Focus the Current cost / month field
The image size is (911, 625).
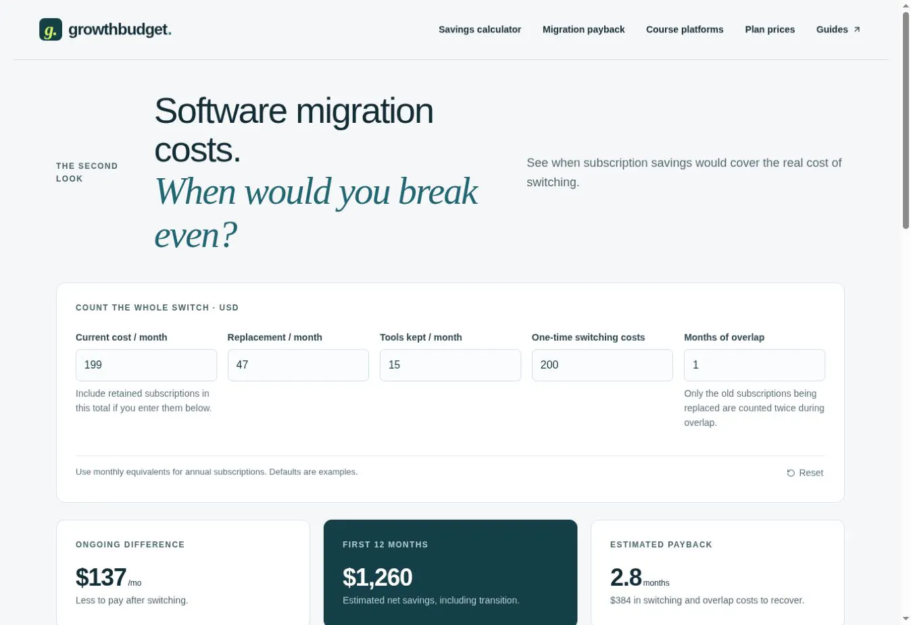click(x=146, y=365)
